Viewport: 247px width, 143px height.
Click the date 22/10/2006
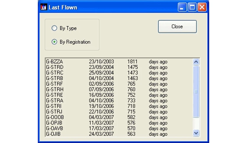tap(101, 112)
